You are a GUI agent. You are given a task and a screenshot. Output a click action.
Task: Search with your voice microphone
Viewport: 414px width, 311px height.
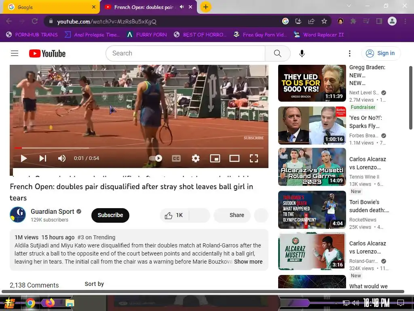point(302,53)
